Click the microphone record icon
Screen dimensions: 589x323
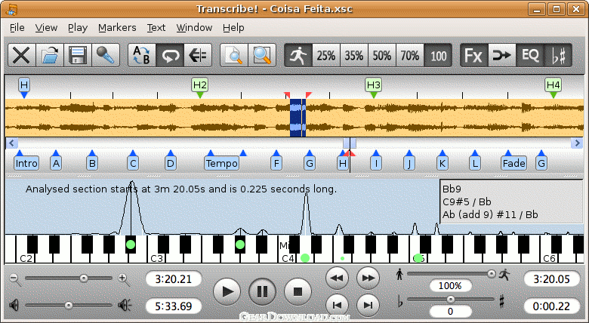[106, 56]
